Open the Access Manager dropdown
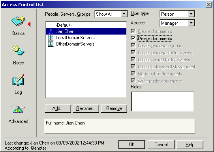214x152 pixels. click(x=191, y=23)
